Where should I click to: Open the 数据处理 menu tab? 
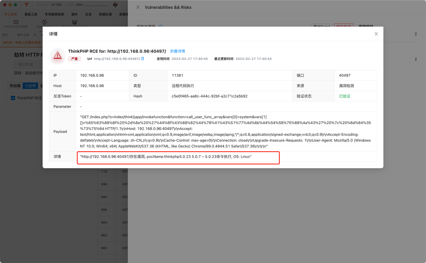(106, 14)
